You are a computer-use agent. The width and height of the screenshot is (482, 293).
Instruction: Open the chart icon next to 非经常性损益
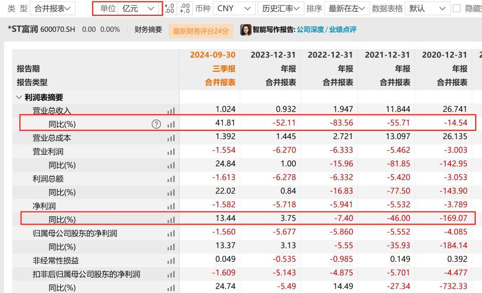click(x=171, y=260)
